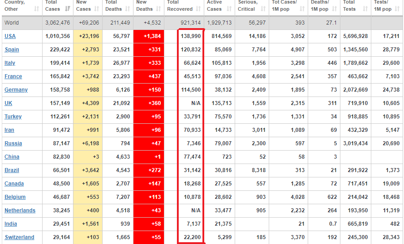Sort by Active Cases column arrows
This screenshot has height=244, width=404.
[x=229, y=9]
